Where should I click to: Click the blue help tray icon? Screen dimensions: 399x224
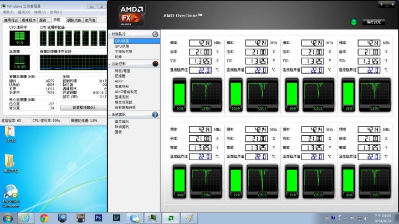pyautogui.click(x=333, y=218)
